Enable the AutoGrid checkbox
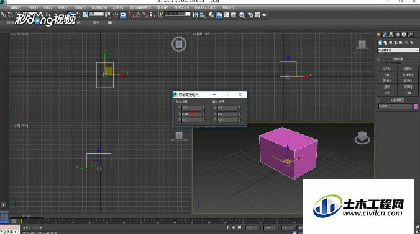 pos(386,63)
